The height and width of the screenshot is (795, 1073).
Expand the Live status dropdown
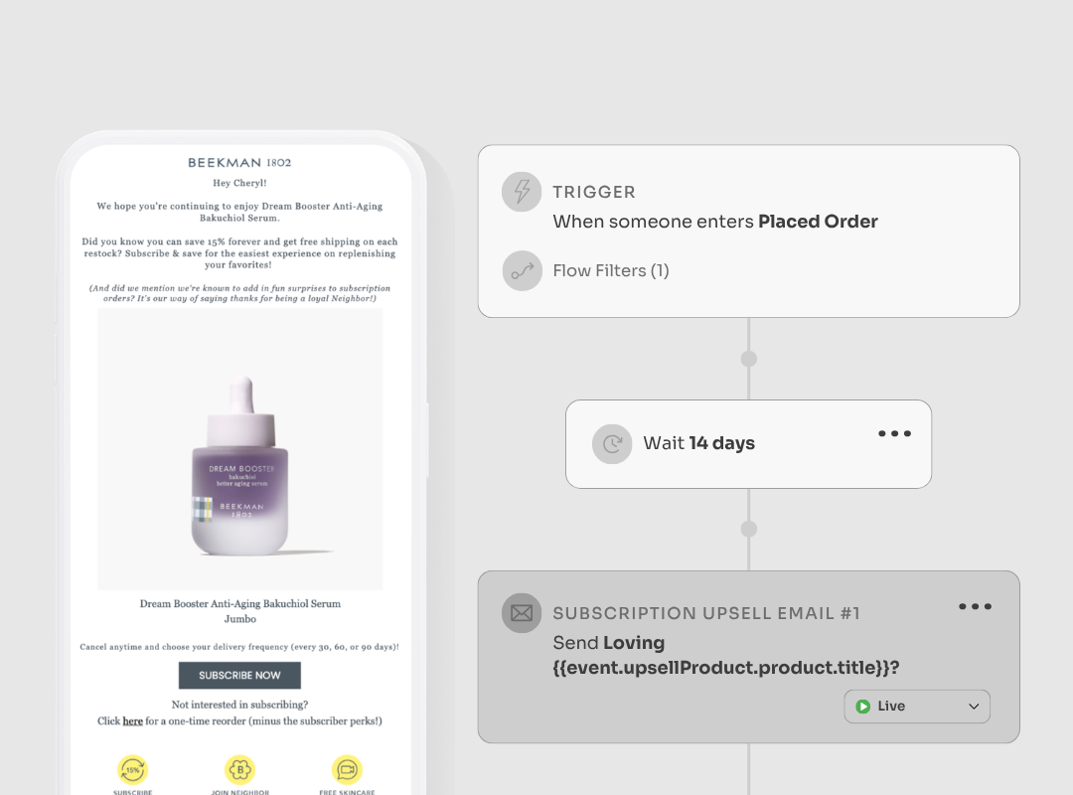[x=917, y=706]
